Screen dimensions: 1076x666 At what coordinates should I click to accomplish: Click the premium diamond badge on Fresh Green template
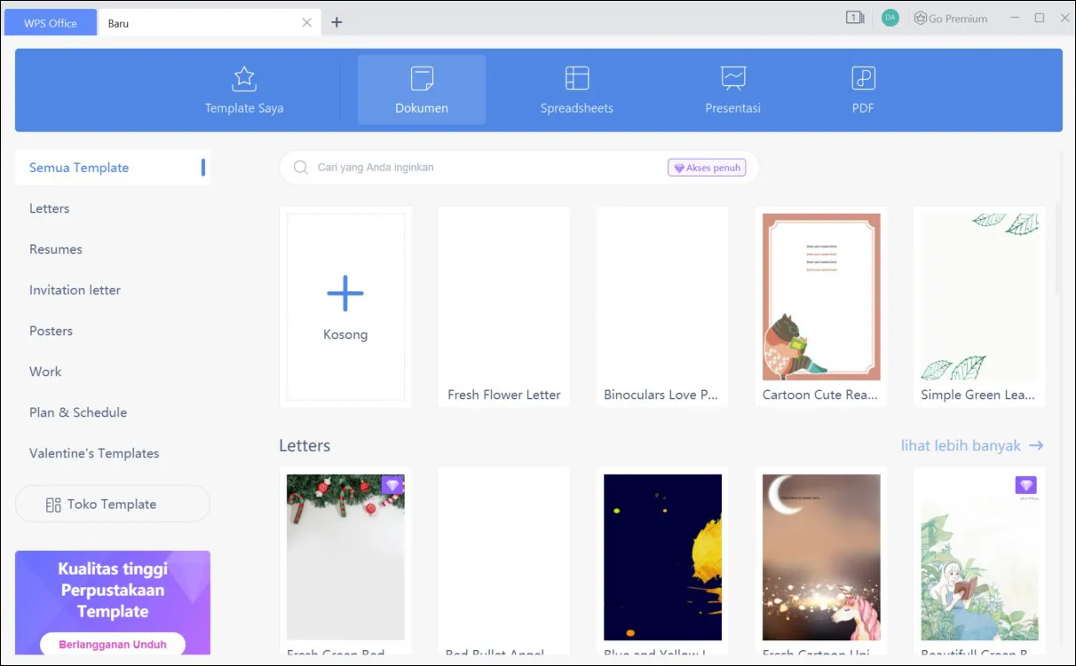pos(392,485)
